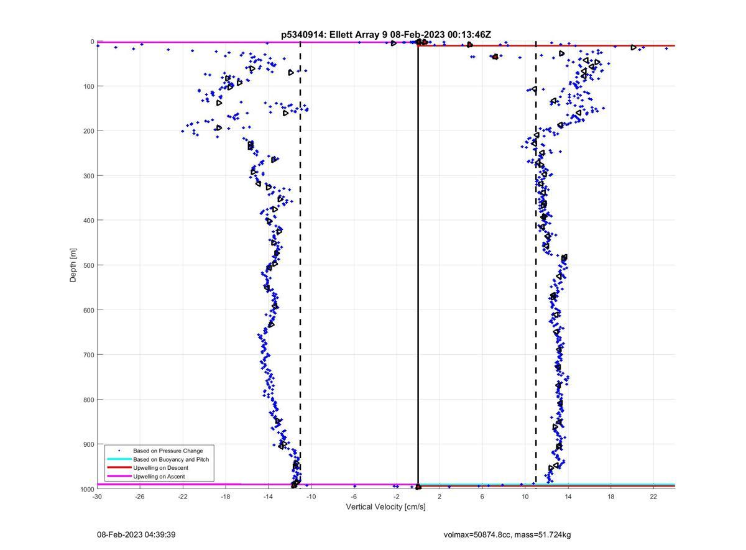Click the y-axis tick label '500'
Screen dimensions: 746x550
(88, 265)
